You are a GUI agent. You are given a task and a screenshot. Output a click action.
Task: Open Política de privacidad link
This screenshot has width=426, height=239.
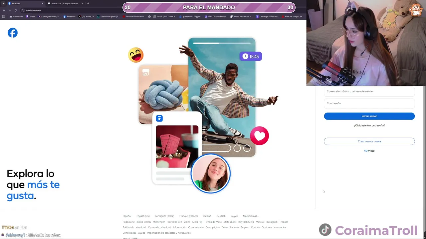134,227
